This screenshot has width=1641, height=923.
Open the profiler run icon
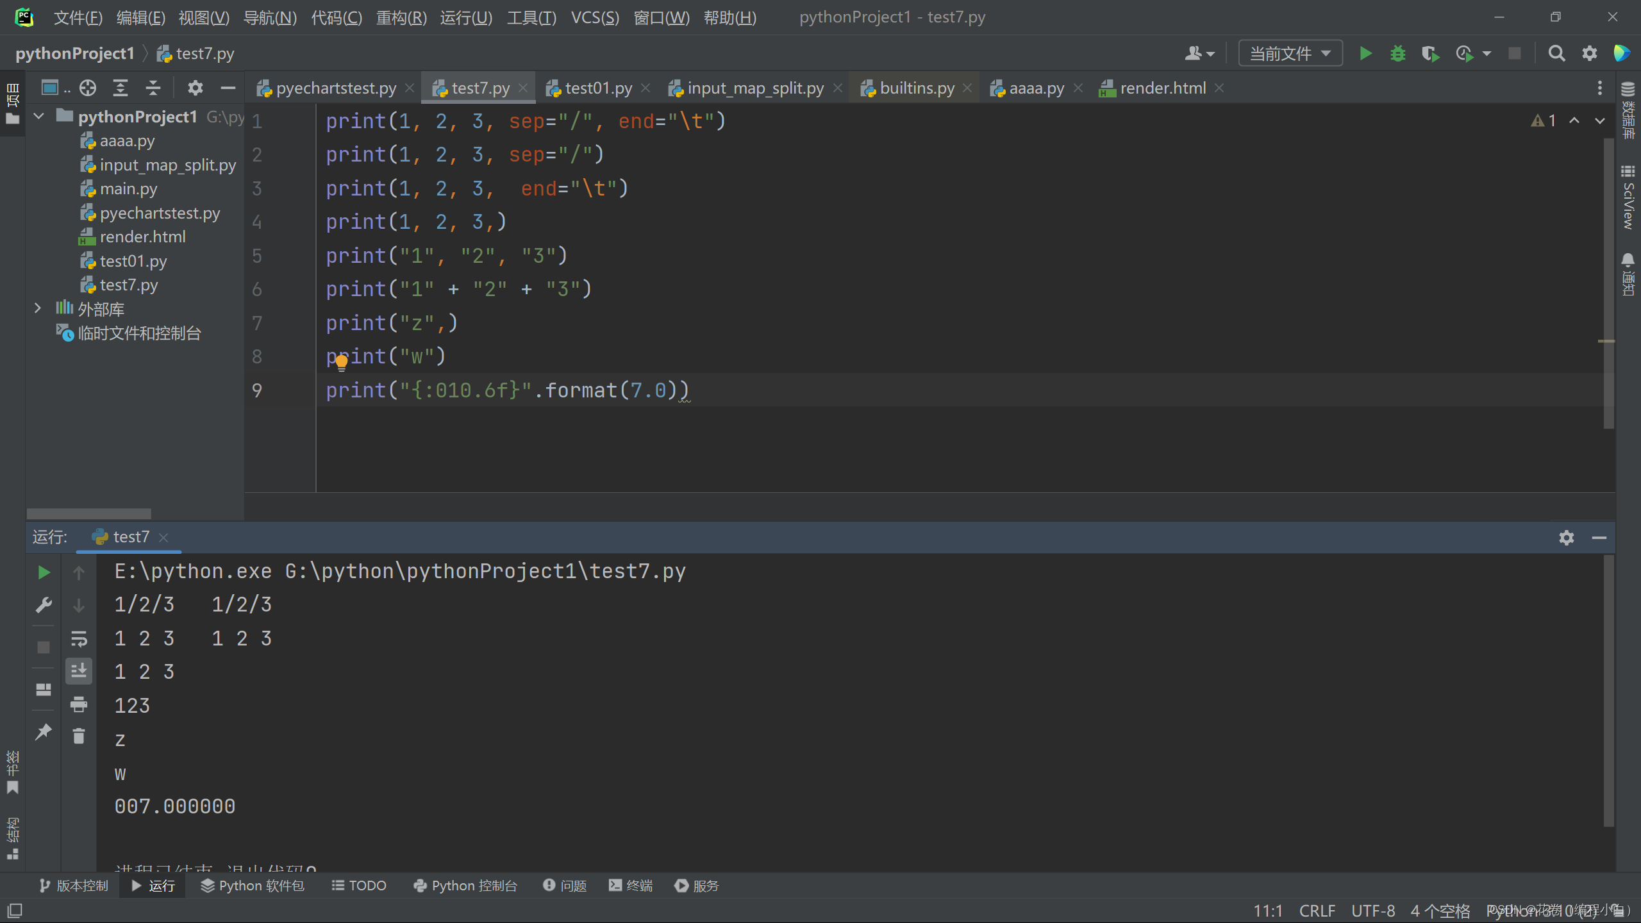tap(1465, 53)
